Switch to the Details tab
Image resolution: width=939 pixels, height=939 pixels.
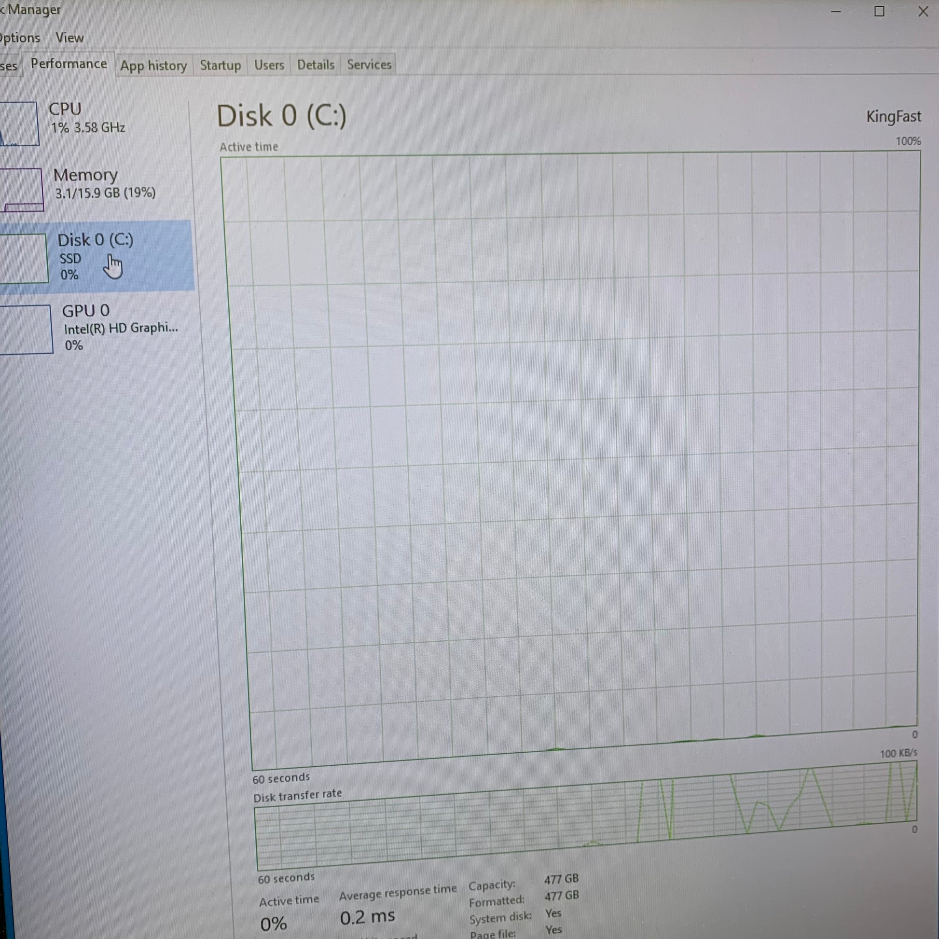click(x=316, y=65)
